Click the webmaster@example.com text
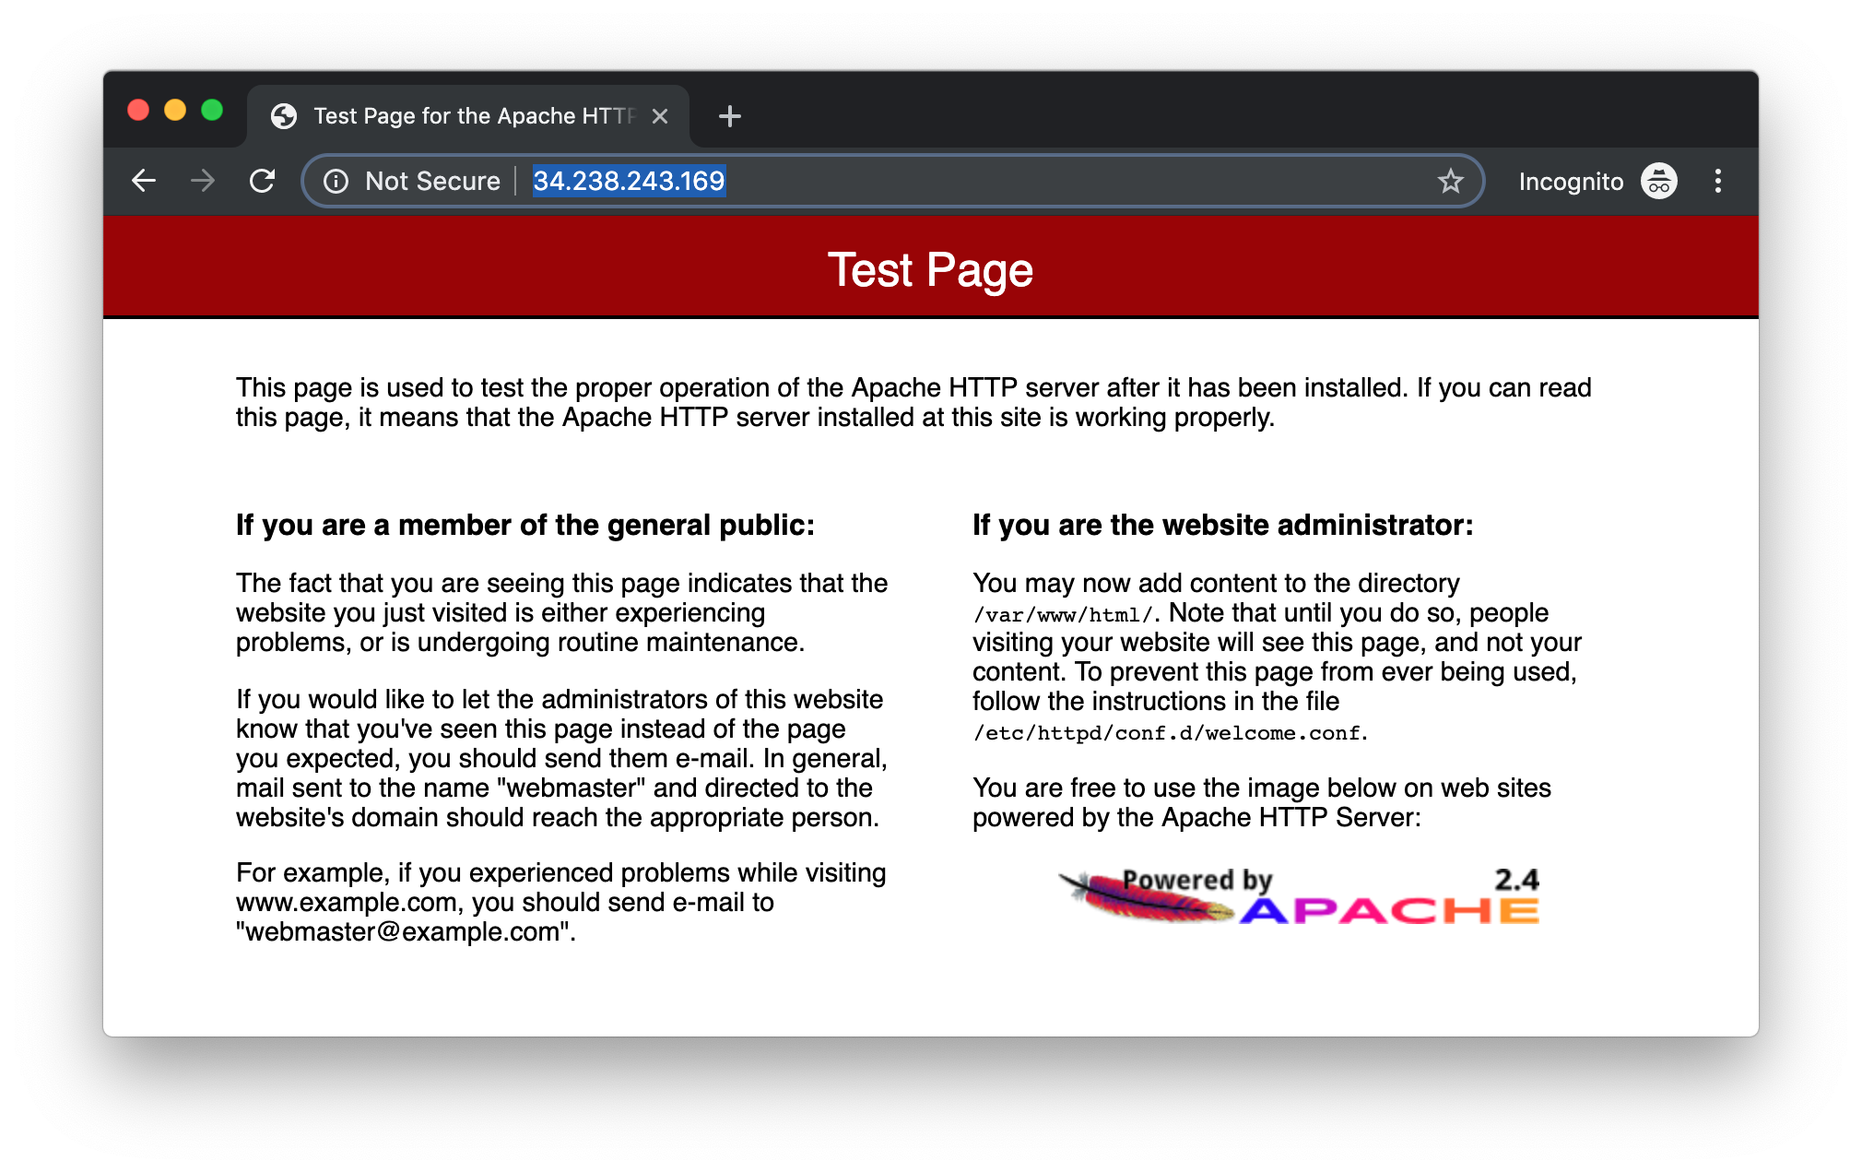Viewport: 1862px width, 1173px height. [402, 931]
